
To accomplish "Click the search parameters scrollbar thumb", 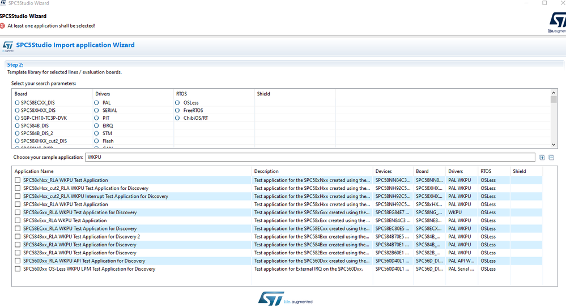I will 554,99.
